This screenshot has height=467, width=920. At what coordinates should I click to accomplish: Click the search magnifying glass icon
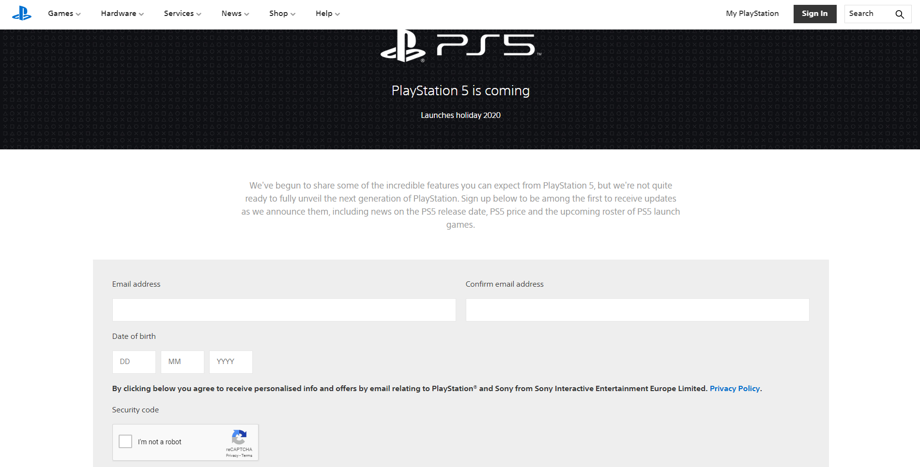click(x=899, y=14)
